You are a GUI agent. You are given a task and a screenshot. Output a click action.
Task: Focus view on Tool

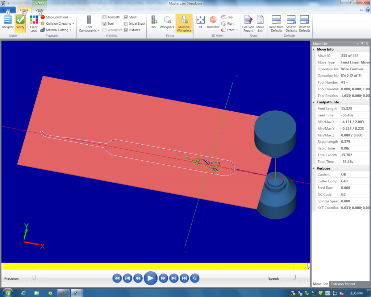pyautogui.click(x=153, y=23)
